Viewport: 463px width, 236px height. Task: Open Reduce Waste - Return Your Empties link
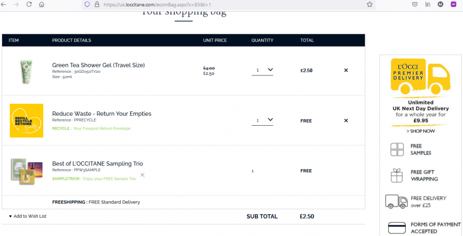pos(102,113)
